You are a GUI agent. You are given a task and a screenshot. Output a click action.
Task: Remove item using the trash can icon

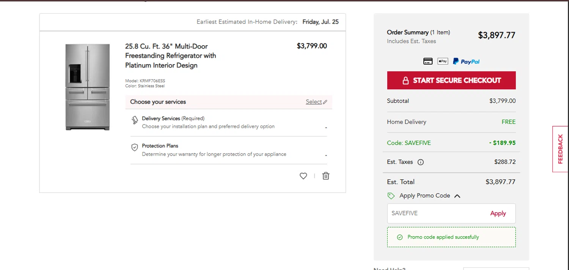[326, 176]
